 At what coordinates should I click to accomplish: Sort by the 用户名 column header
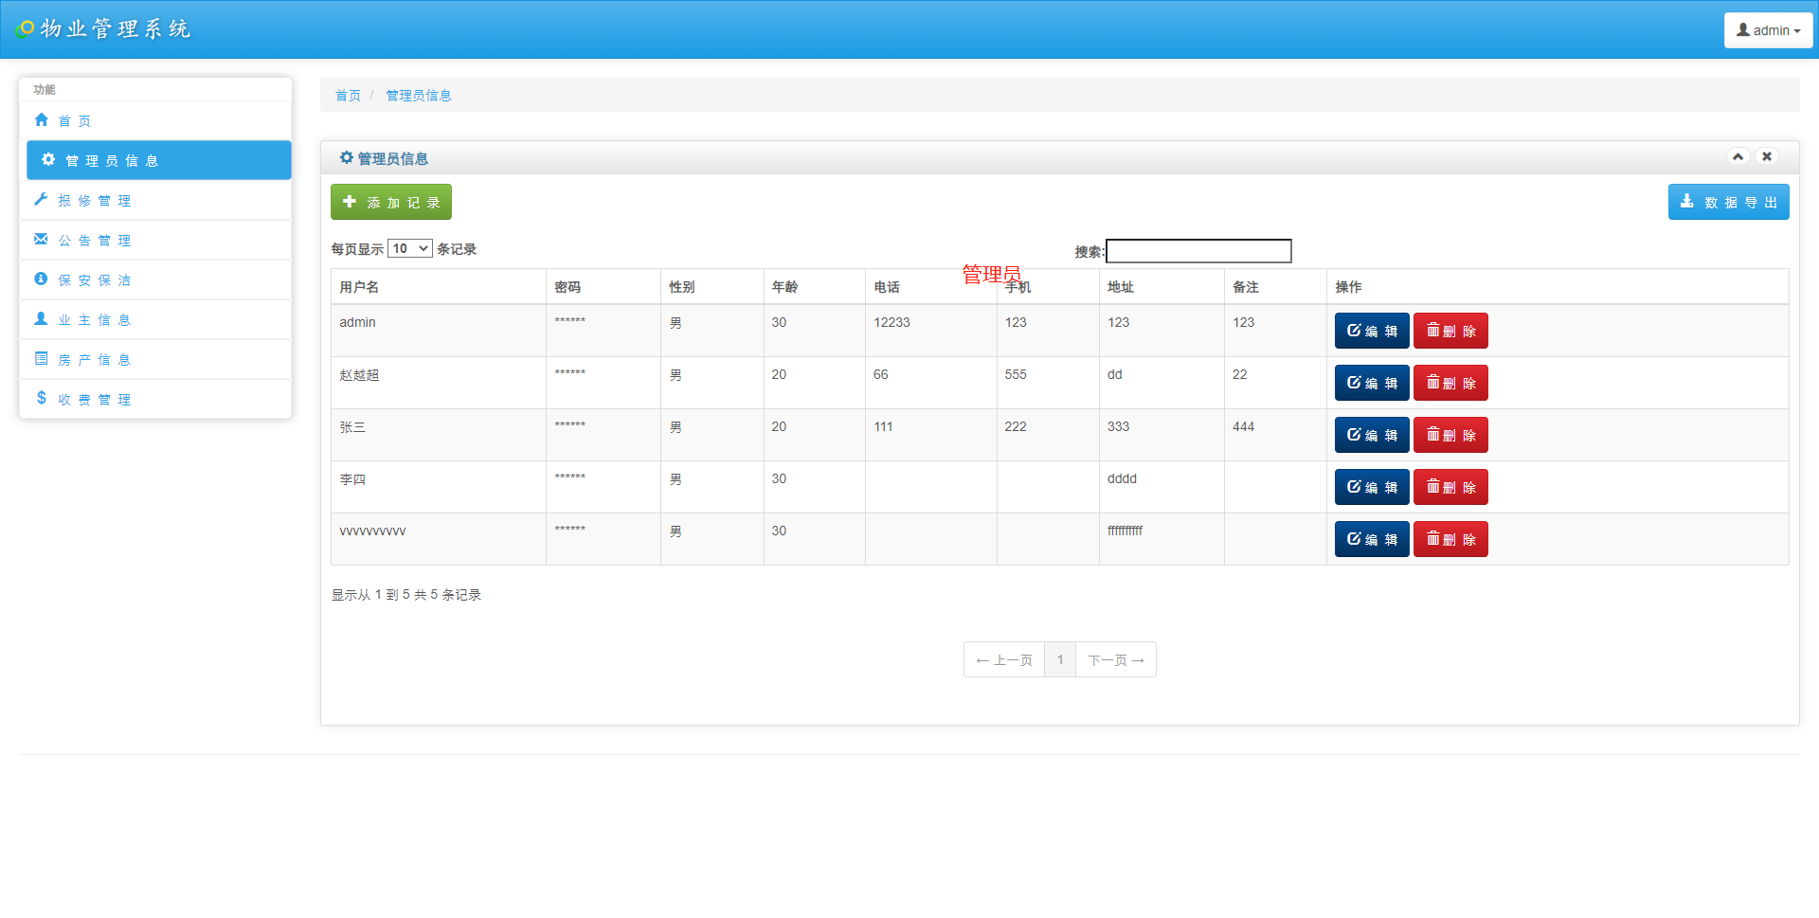(439, 286)
